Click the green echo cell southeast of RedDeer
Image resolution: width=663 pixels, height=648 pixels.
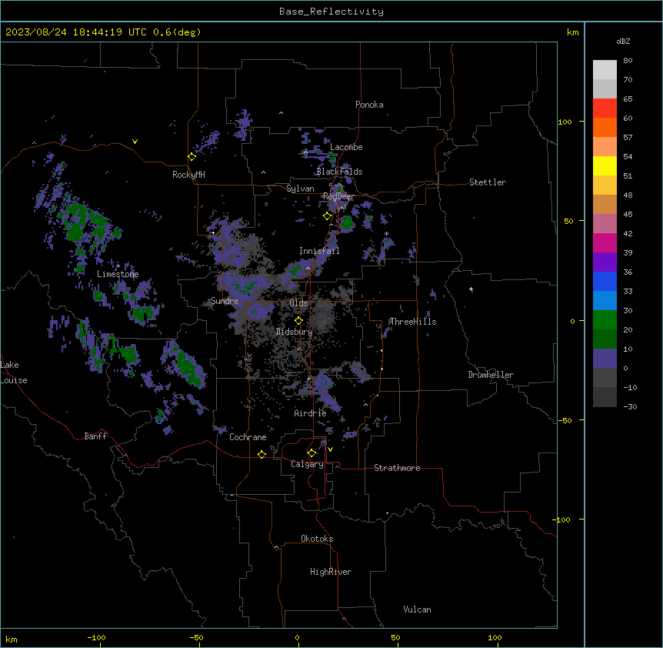point(347,223)
